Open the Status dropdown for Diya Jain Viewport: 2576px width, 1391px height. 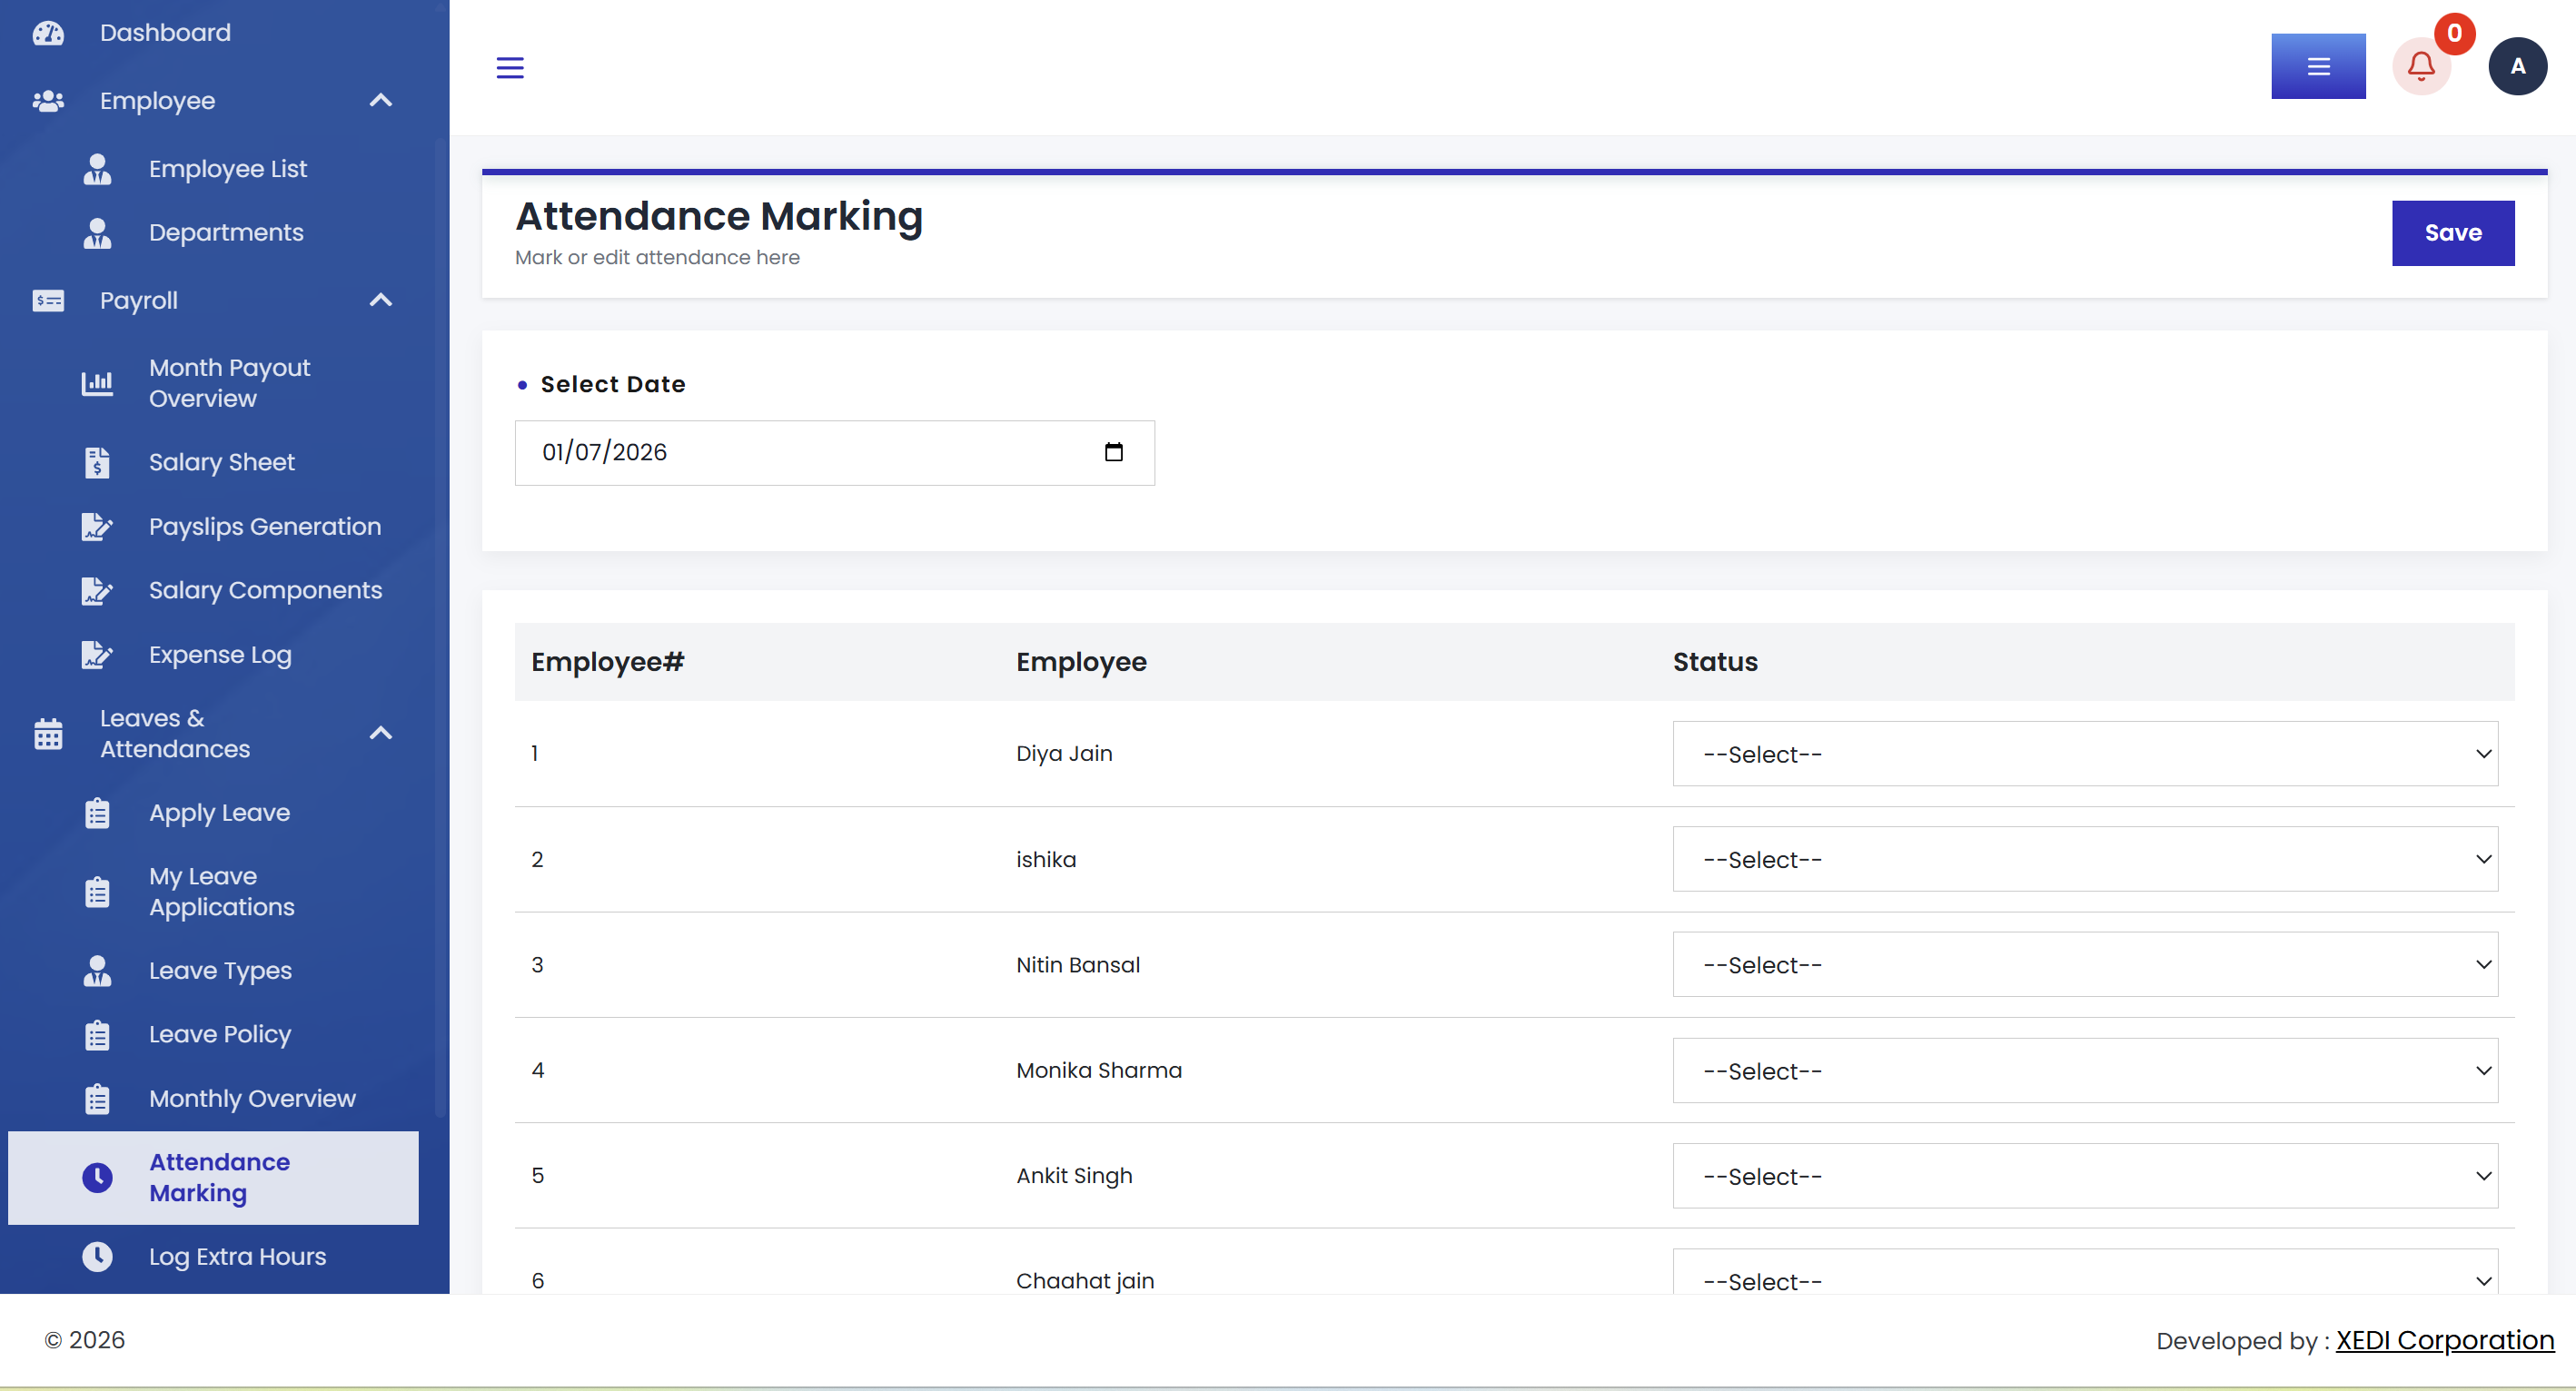pyautogui.click(x=2085, y=755)
